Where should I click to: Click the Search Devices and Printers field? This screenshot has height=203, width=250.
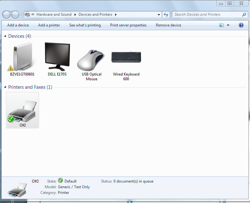(x=206, y=14)
